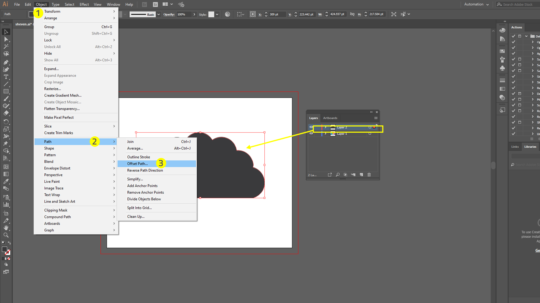Image resolution: width=540 pixels, height=303 pixels.
Task: Open the Symbols panel club icon
Action: click(x=502, y=68)
